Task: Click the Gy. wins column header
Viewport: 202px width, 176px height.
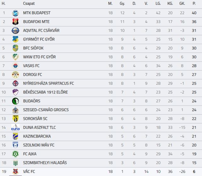Action: pos(122,3)
